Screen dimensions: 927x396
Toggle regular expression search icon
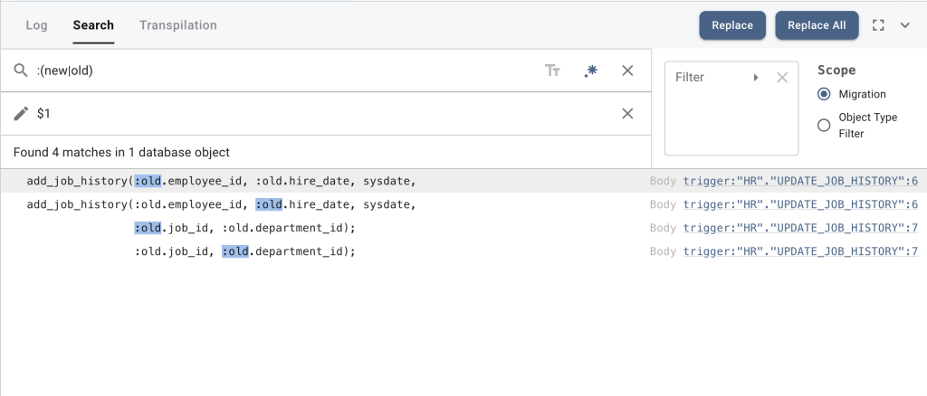tap(590, 71)
